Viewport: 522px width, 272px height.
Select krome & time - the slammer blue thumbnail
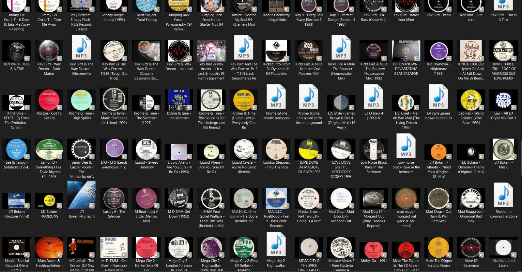tap(179, 100)
